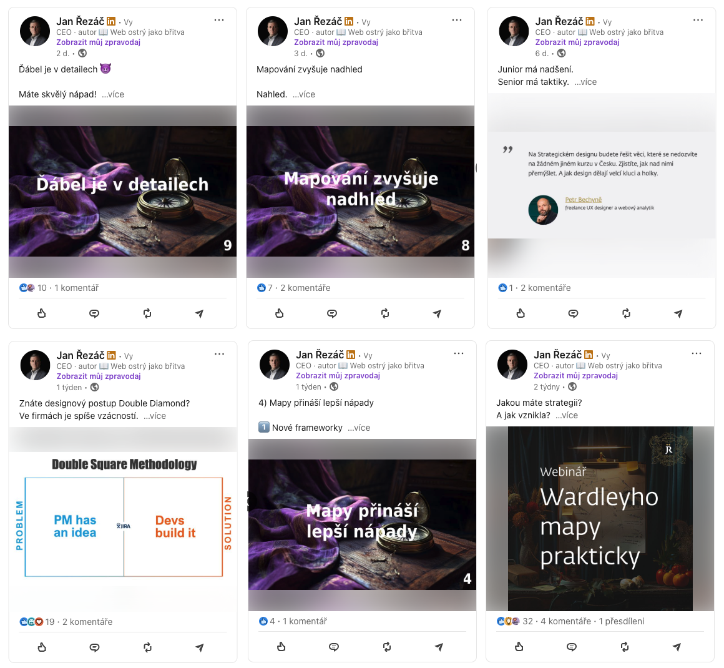Expand "...více" after "Nové frameworky"
Screen dimensions: 724x668
359,428
